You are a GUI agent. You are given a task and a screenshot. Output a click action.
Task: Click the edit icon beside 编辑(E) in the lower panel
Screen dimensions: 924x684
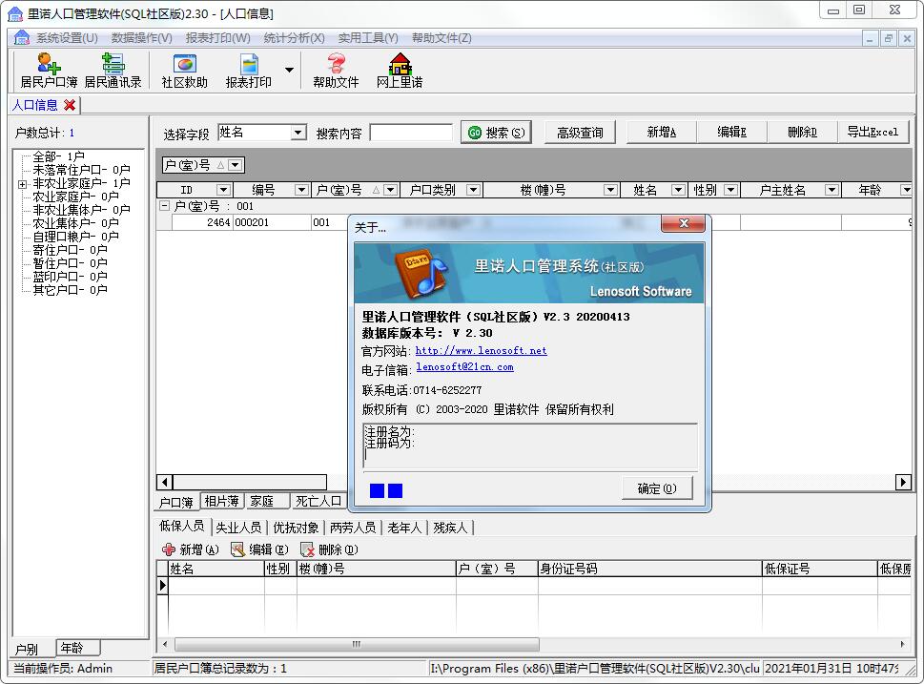(237, 549)
